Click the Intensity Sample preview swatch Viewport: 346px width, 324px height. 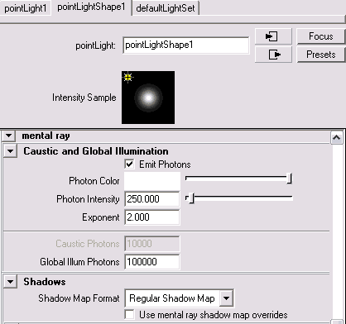tap(148, 98)
